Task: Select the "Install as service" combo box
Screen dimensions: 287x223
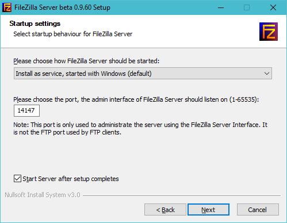Action: tap(143, 74)
